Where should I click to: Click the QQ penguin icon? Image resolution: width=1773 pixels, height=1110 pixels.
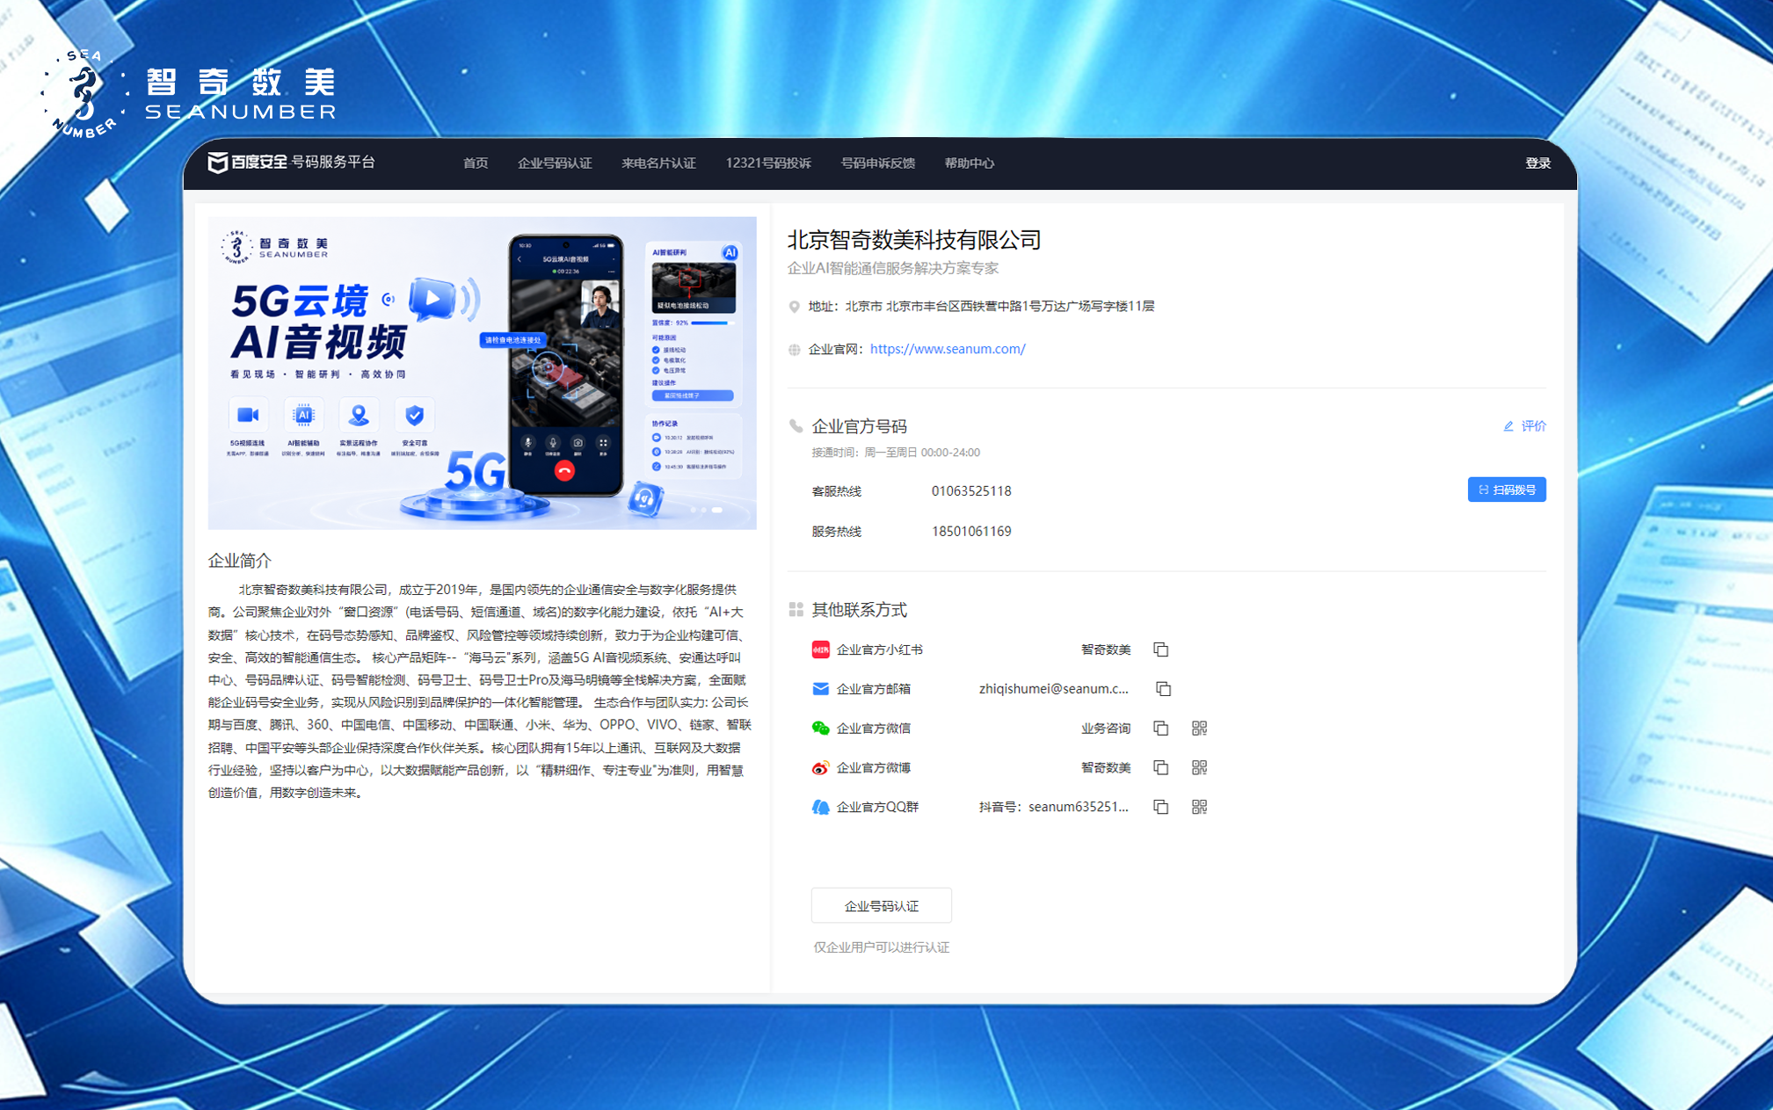tap(820, 807)
